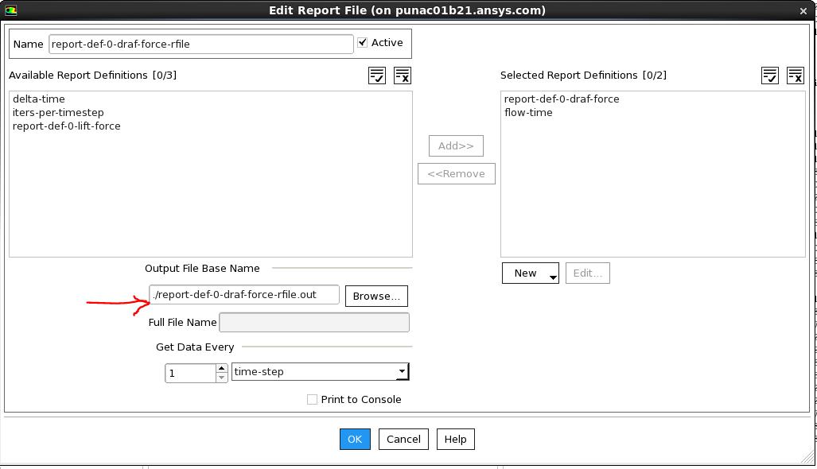Click the Edit... button
The height and width of the screenshot is (469, 817).
tap(588, 273)
